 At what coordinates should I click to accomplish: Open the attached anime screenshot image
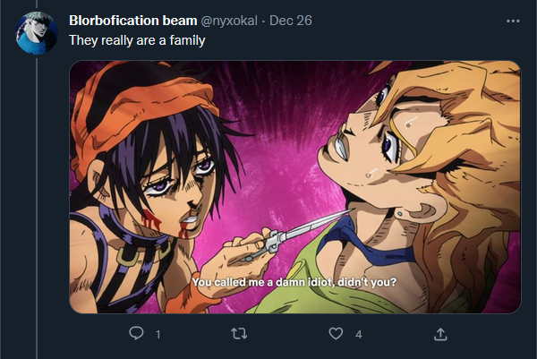(x=295, y=187)
